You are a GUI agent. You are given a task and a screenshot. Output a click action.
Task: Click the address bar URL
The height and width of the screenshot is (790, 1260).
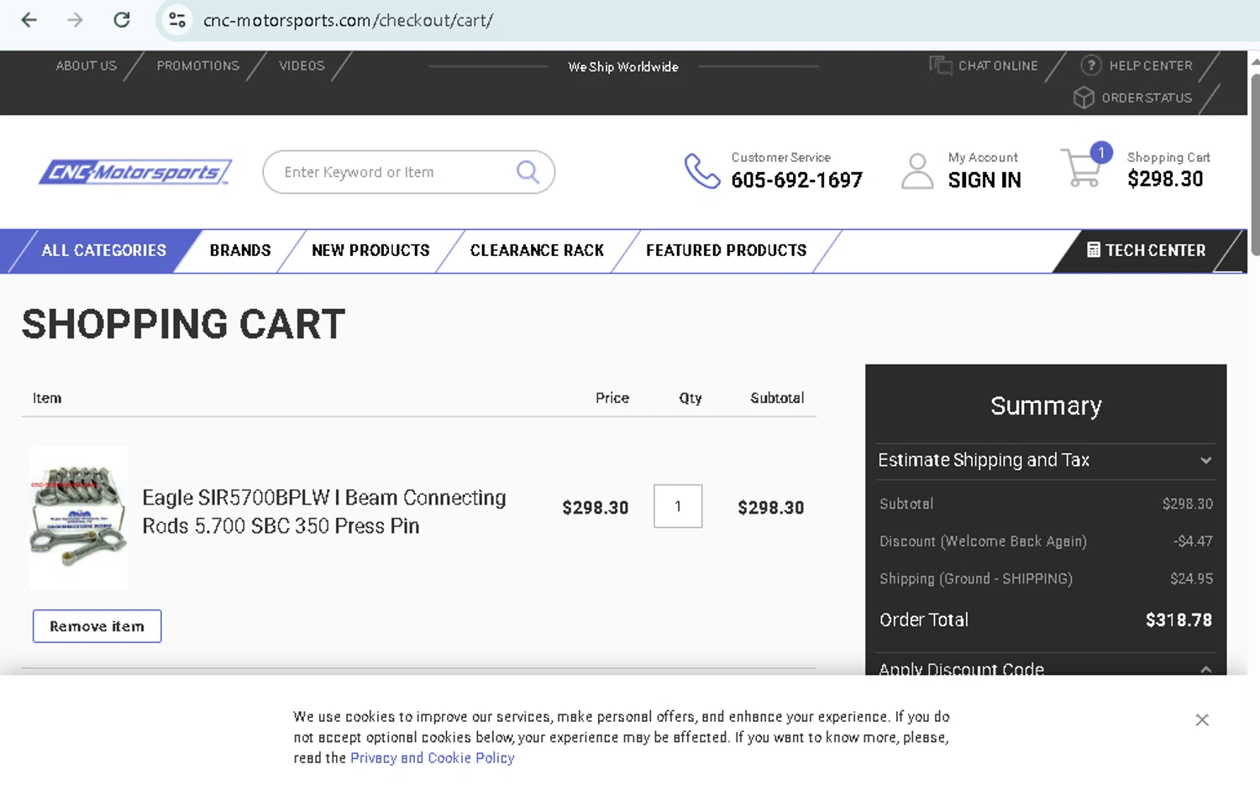click(x=348, y=20)
